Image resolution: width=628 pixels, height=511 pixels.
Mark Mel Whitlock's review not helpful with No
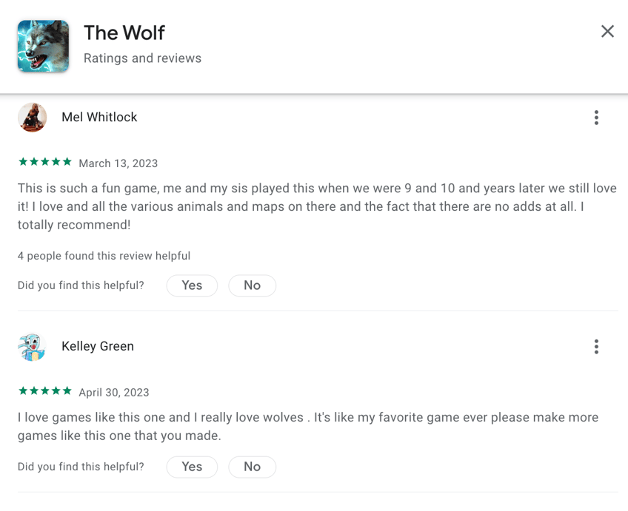point(252,285)
